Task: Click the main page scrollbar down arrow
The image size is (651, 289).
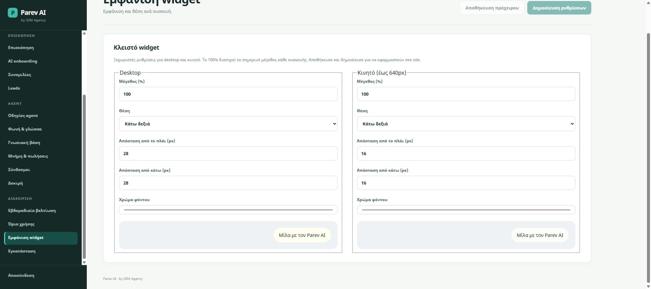Action: [x=648, y=286]
